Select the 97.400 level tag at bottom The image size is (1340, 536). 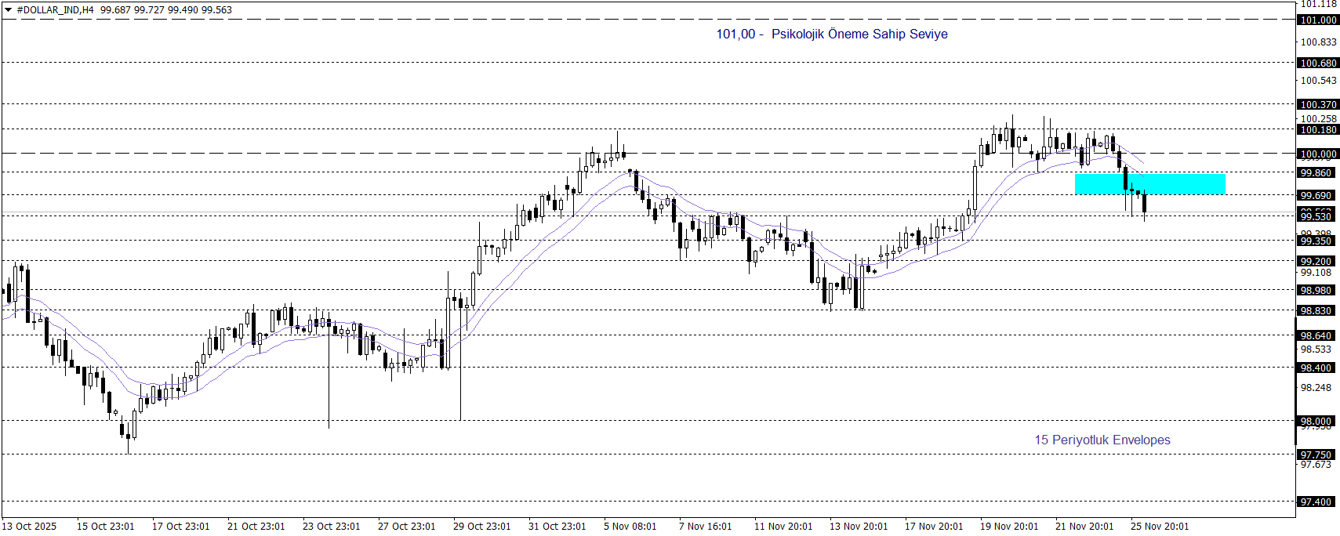1317,502
